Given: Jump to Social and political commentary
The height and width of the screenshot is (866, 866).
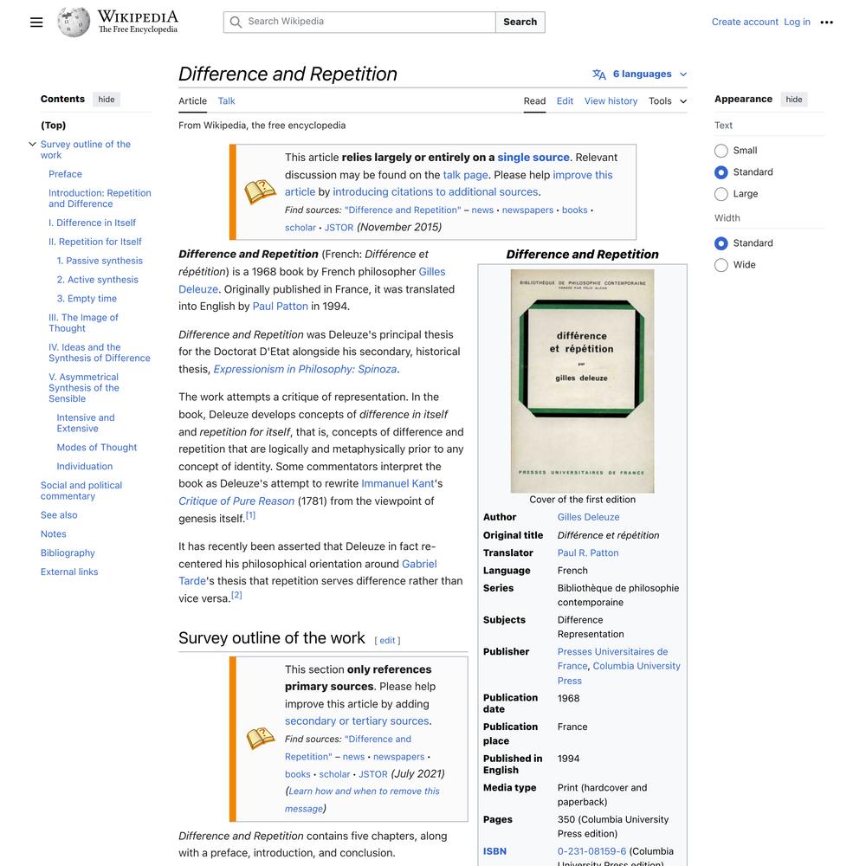Looking at the screenshot, I should coord(81,491).
